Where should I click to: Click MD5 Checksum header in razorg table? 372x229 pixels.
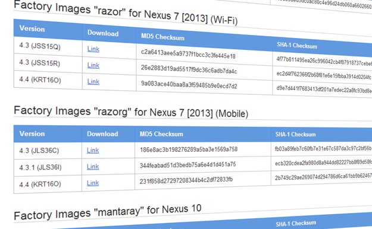click(x=161, y=134)
